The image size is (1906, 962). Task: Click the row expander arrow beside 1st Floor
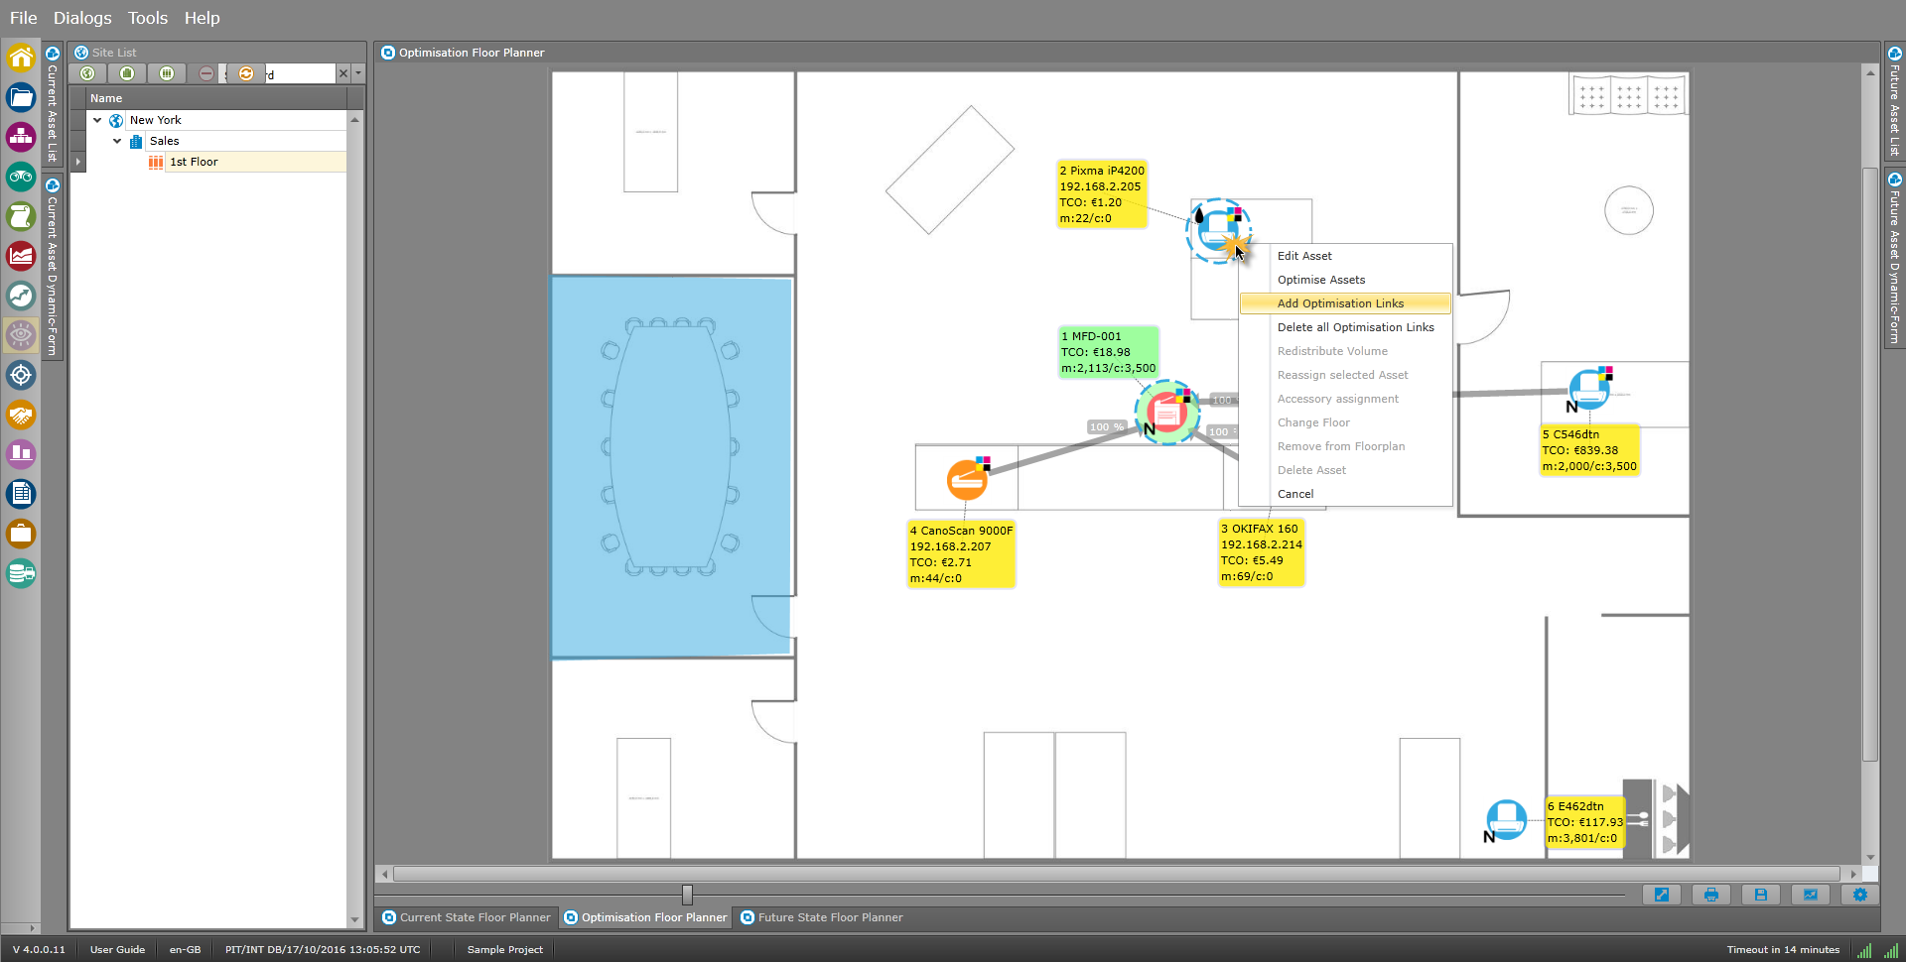pyautogui.click(x=77, y=162)
